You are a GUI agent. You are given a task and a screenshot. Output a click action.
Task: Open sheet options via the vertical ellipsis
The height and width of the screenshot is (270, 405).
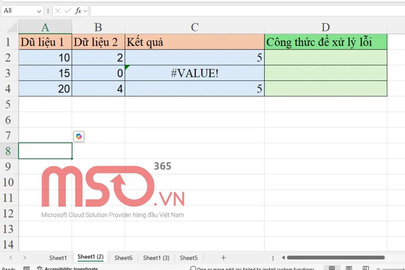tap(273, 258)
